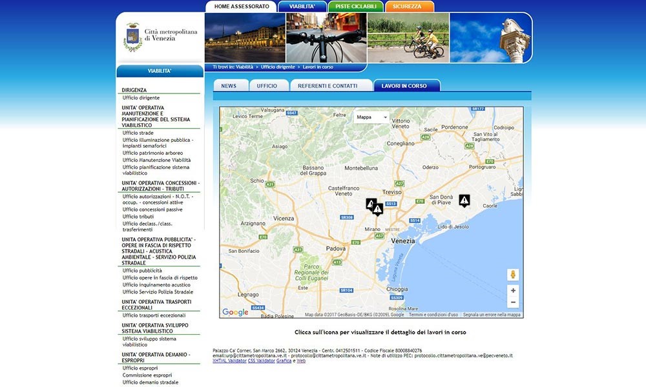Viewport: 646px width, 387px height.
Task: Open Ufficio declass./class. trasferimenti link
Action: (147, 226)
